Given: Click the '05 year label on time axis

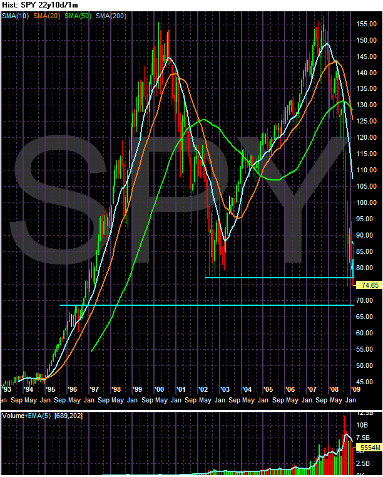Looking at the screenshot, I should pos(268,389).
